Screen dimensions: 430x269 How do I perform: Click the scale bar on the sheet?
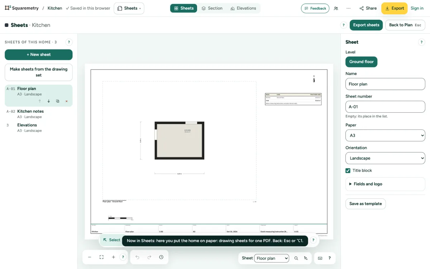(120, 218)
